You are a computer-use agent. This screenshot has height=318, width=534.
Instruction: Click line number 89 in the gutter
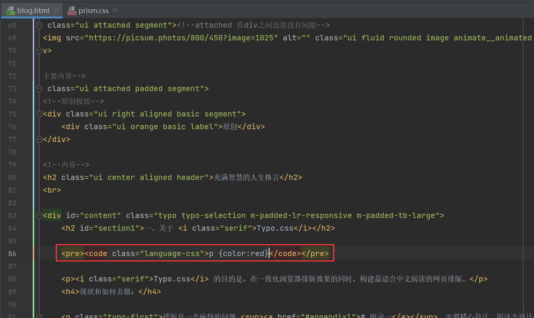click(12, 292)
